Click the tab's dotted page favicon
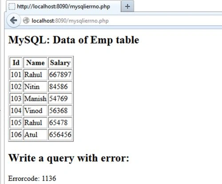222x184 pixels. click(x=12, y=7)
